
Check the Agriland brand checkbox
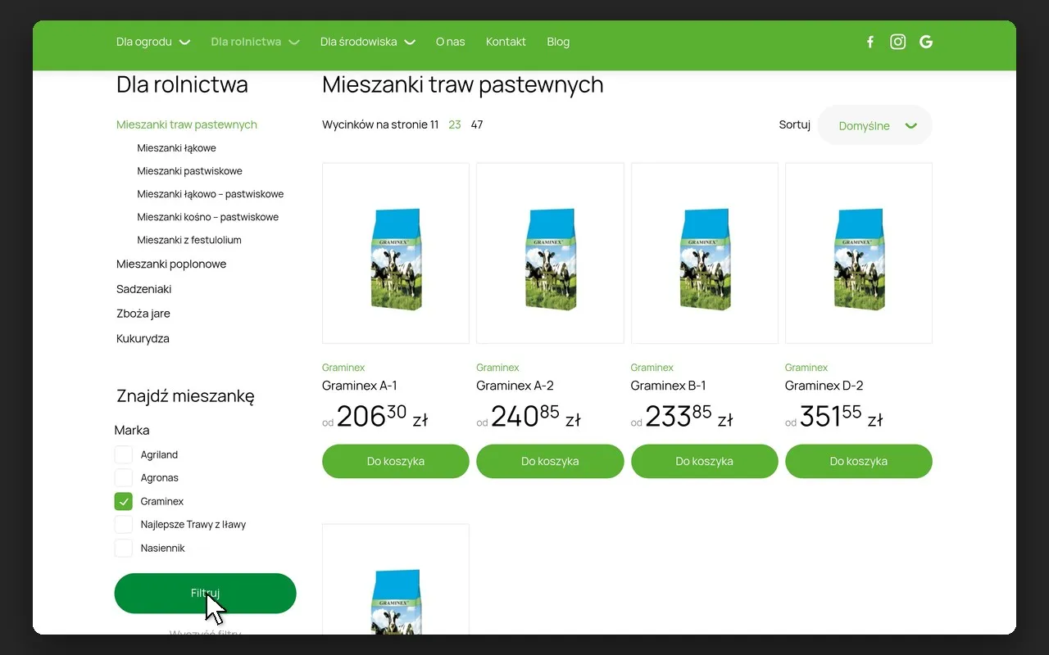coord(124,454)
